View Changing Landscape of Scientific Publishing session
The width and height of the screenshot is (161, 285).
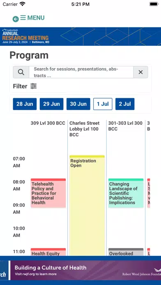tap(126, 193)
